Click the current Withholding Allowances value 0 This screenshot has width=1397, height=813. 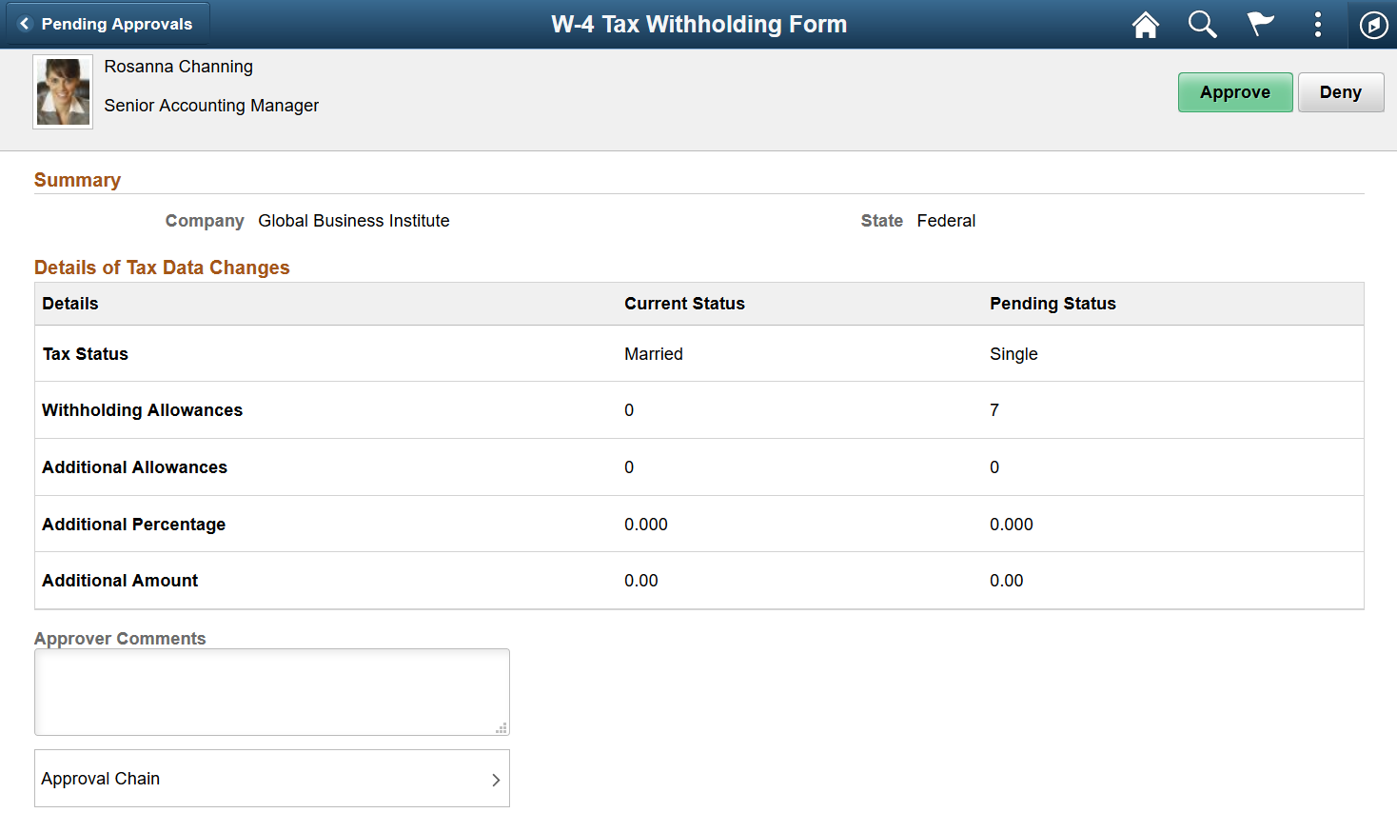[629, 410]
